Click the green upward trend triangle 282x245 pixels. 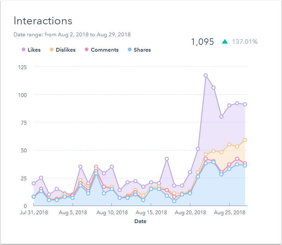225,42
